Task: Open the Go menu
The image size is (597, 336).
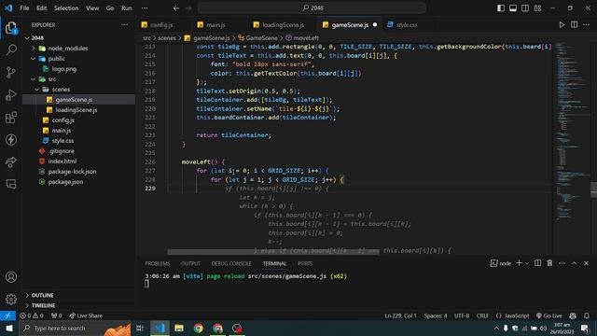Action: click(x=110, y=8)
